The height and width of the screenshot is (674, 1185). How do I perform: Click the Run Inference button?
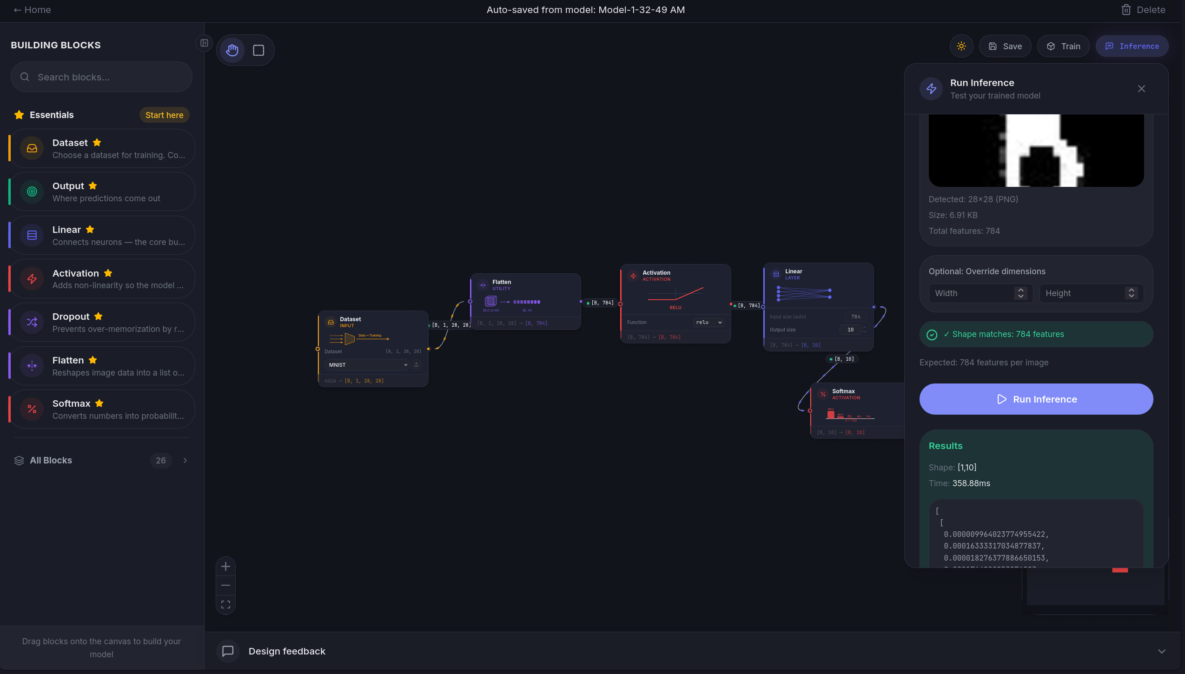tap(1036, 399)
